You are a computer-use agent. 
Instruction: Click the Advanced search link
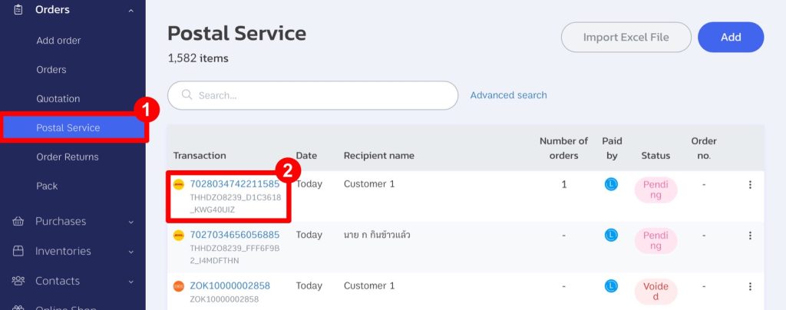tap(508, 95)
